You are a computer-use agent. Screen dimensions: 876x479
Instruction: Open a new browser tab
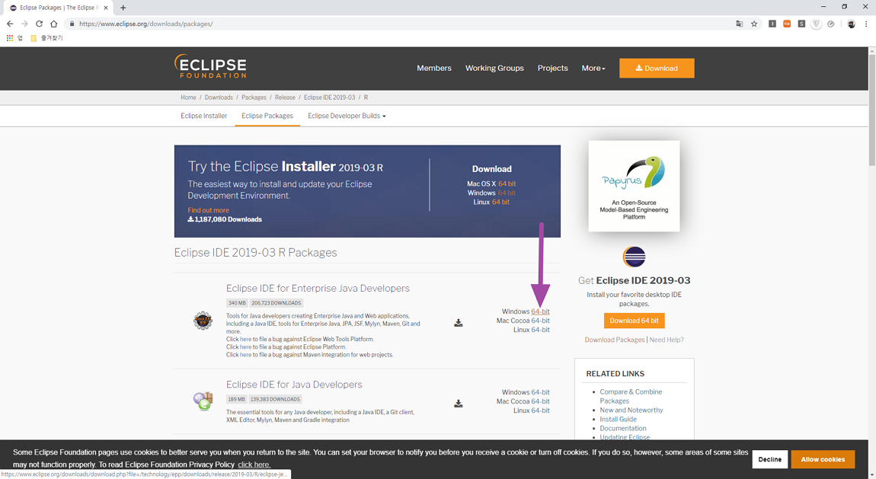123,8
